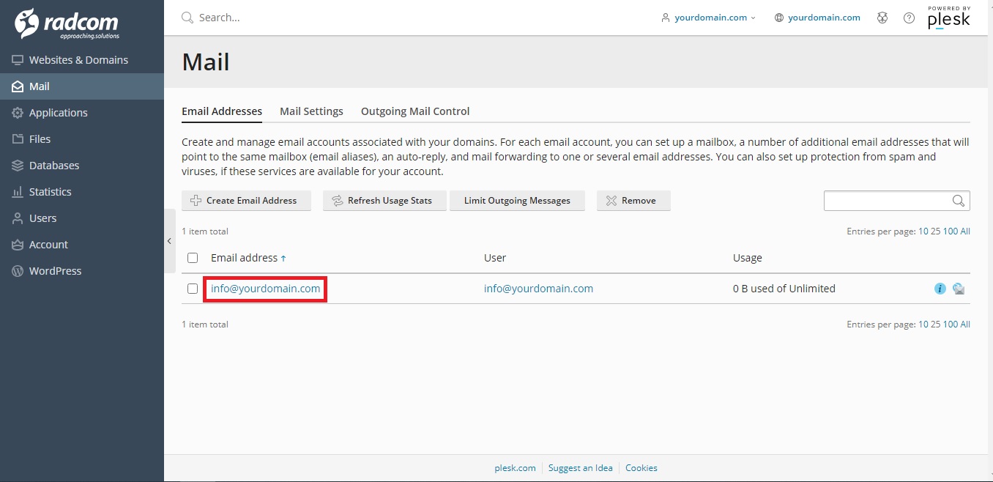This screenshot has height=482, width=993.
Task: Click the magnifier icon in list filter box
Action: pos(958,201)
